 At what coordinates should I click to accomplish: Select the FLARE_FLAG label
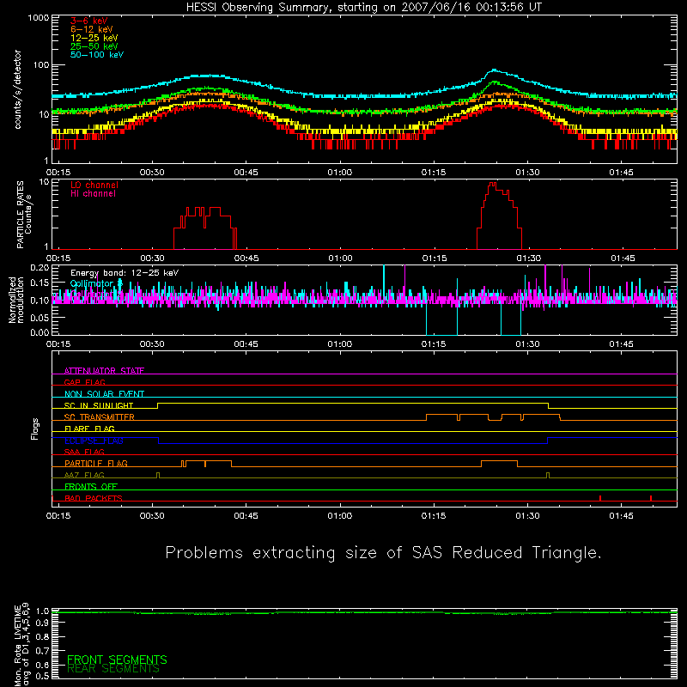click(x=89, y=429)
